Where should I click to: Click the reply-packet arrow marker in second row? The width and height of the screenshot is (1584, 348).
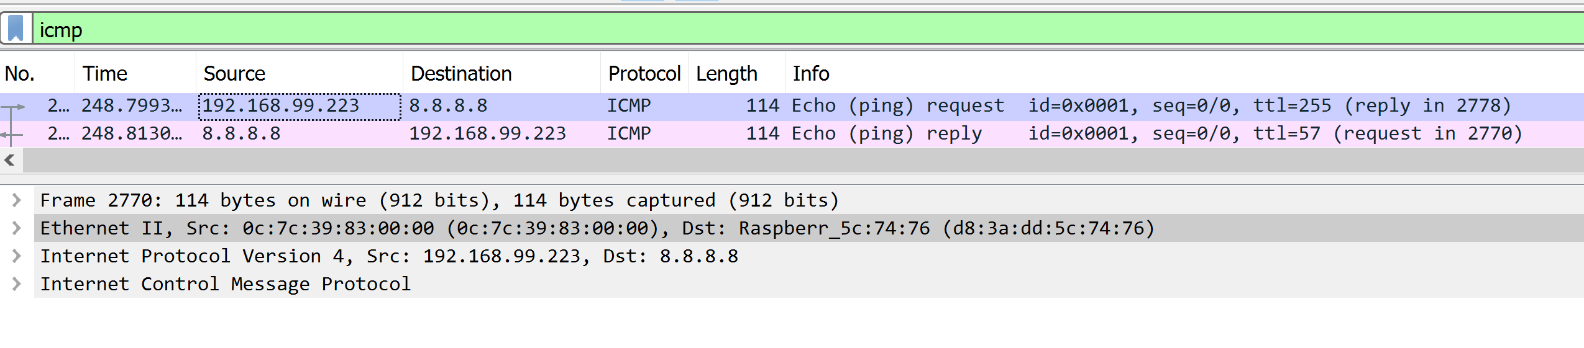coord(12,135)
